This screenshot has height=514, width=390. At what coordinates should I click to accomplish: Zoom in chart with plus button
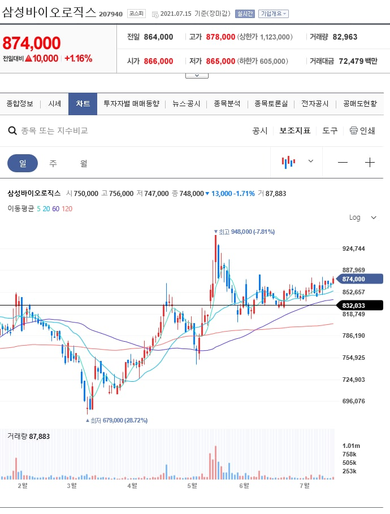coord(370,162)
